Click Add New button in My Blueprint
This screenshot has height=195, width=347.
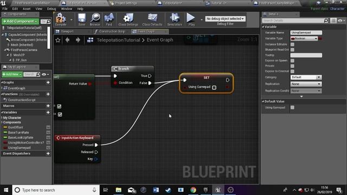12,74
